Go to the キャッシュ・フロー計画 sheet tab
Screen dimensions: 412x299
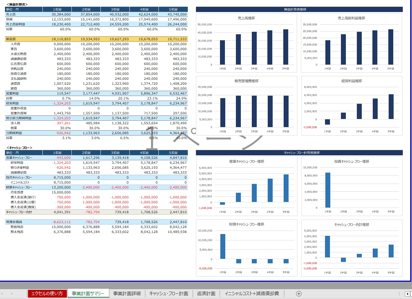(x=169, y=293)
